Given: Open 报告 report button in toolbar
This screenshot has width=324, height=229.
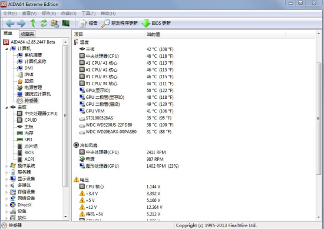Looking at the screenshot, I should (88, 23).
